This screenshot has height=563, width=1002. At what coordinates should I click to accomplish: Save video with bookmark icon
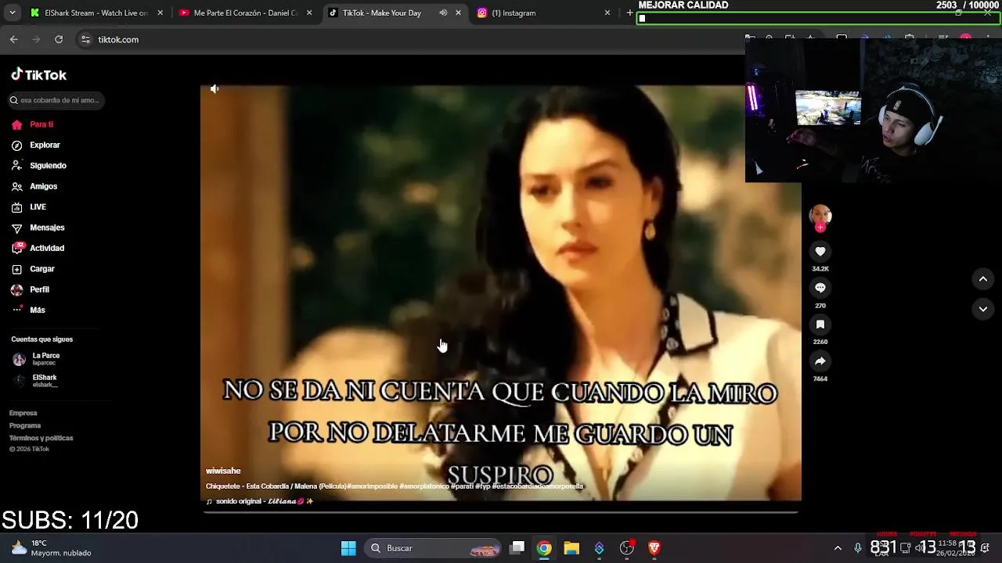point(820,324)
